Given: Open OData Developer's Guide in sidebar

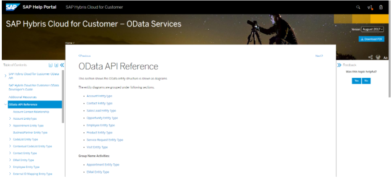Looking at the screenshot, I should click(34, 87).
